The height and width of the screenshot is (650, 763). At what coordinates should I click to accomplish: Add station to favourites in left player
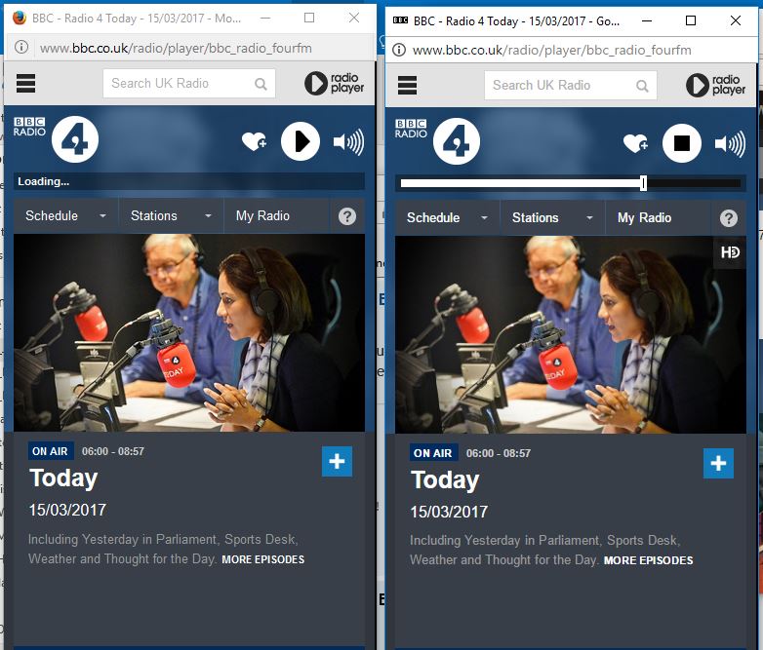pyautogui.click(x=254, y=142)
